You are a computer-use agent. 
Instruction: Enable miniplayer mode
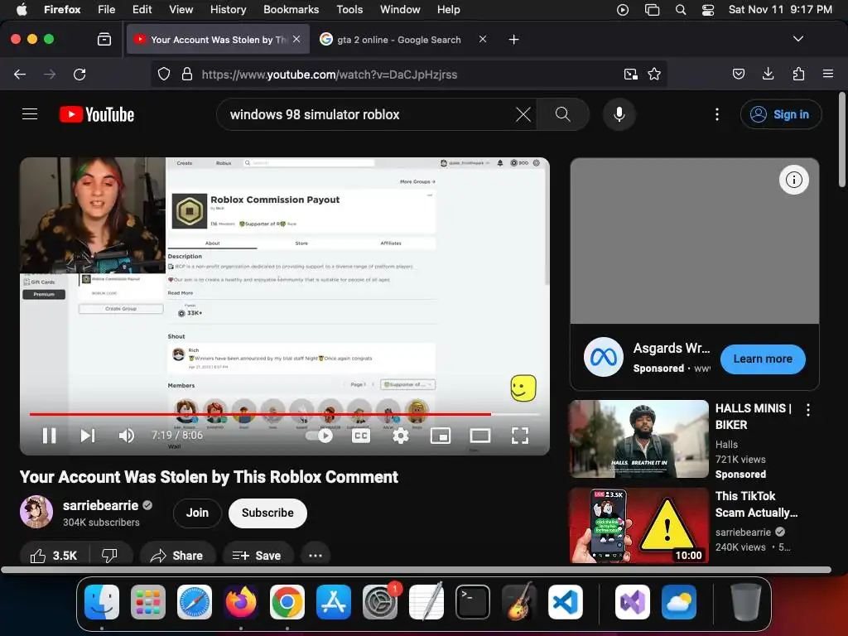pos(441,436)
